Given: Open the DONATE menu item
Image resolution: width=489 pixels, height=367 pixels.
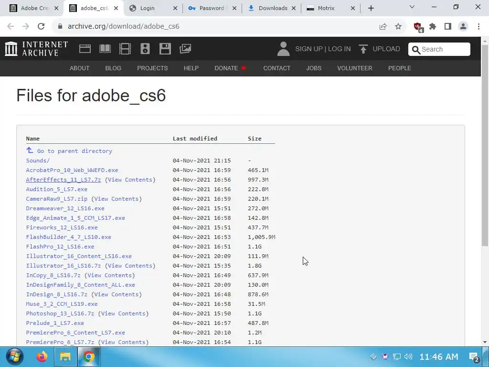Looking at the screenshot, I should pos(230,68).
